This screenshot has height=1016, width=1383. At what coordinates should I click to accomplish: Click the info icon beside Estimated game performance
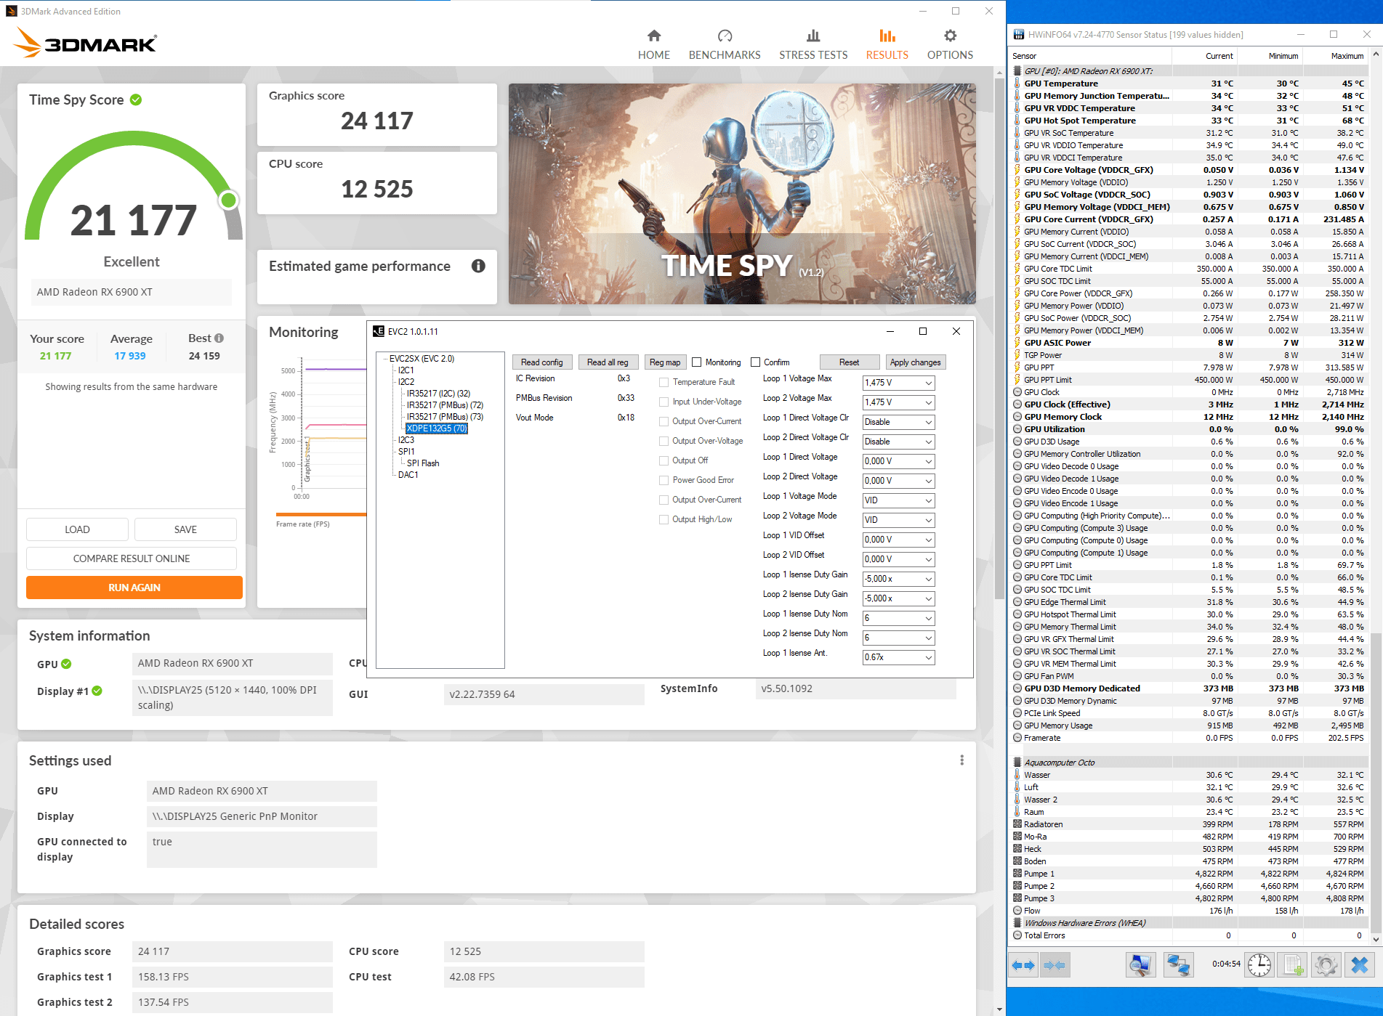pyautogui.click(x=478, y=266)
